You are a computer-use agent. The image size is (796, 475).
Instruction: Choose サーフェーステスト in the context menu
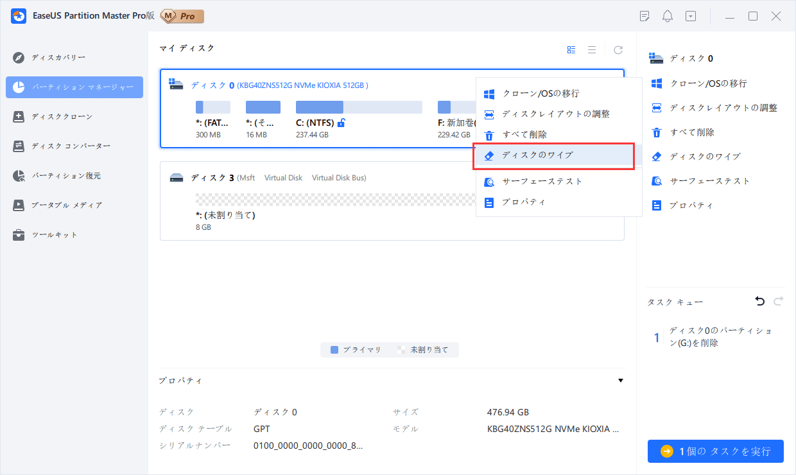[542, 181]
